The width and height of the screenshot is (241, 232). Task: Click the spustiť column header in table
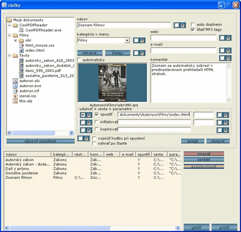144,154
